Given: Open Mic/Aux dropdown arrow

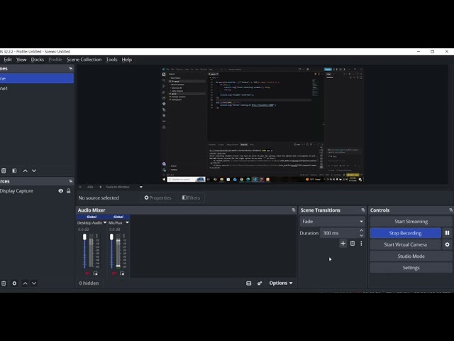Looking at the screenshot, I should (127, 222).
